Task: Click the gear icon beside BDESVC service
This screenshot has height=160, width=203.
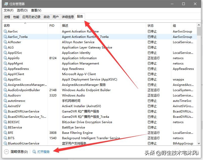Action: click(x=5, y=122)
